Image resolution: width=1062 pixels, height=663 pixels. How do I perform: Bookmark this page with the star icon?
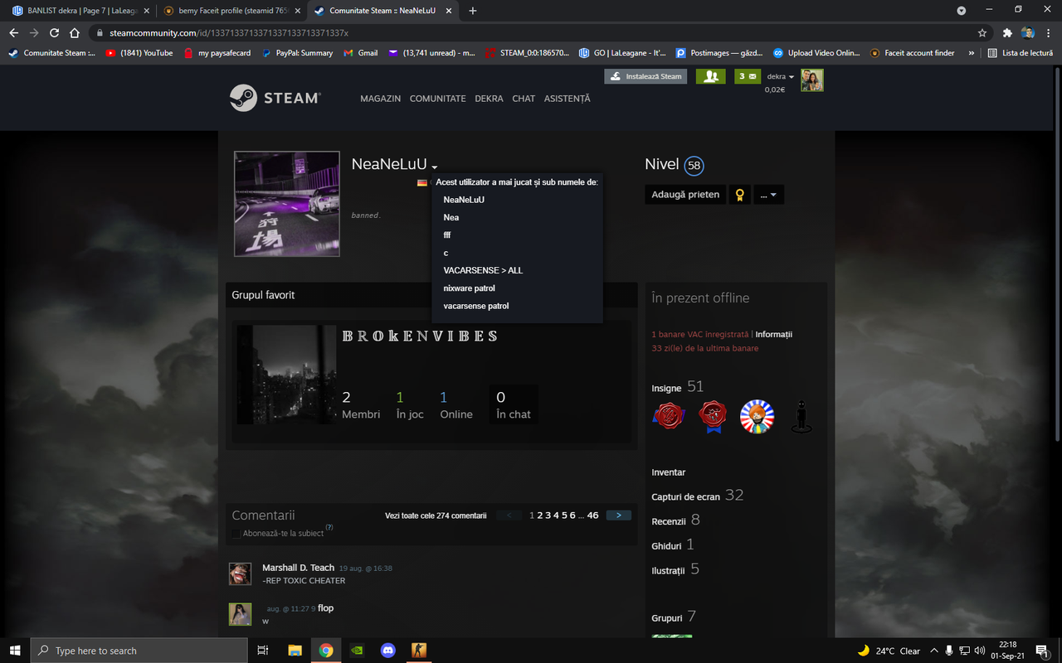click(982, 33)
